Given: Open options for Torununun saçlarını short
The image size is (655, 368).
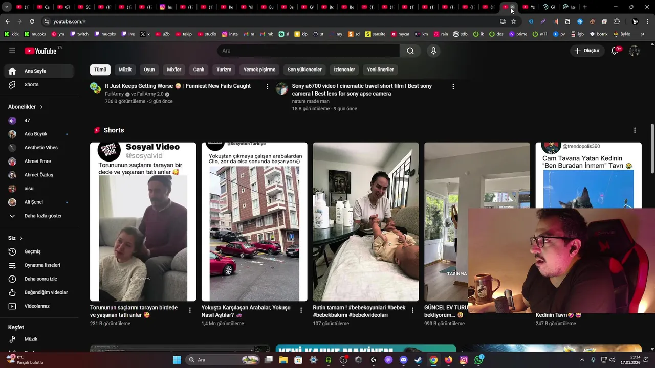Looking at the screenshot, I should pos(190,310).
